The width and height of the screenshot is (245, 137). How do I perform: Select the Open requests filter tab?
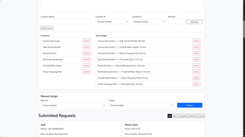(x=175, y=116)
